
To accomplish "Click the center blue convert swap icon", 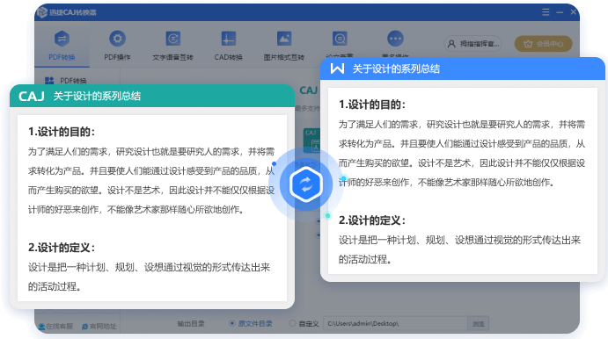I will [305, 184].
